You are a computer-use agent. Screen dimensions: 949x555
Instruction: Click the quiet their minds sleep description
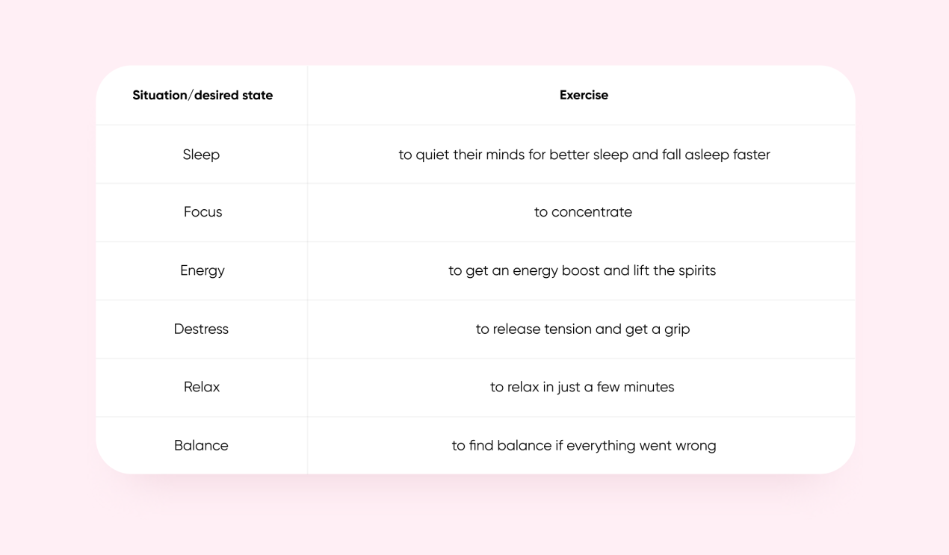click(x=584, y=155)
